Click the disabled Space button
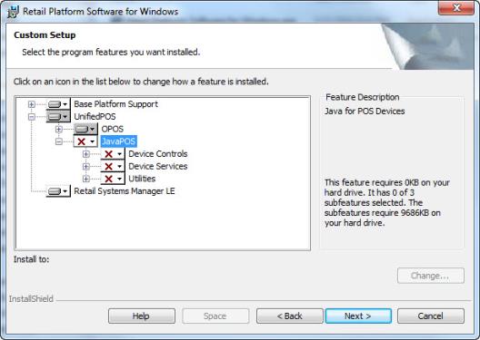The height and width of the screenshot is (340, 480). click(x=215, y=316)
